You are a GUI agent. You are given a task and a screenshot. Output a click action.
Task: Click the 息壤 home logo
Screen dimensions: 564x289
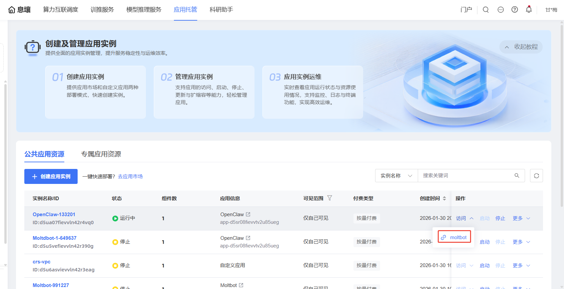point(19,10)
